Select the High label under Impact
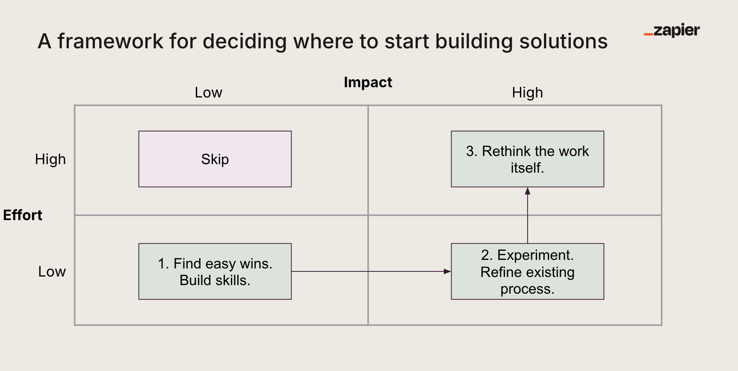Screen dimensions: 738x371 coord(527,93)
